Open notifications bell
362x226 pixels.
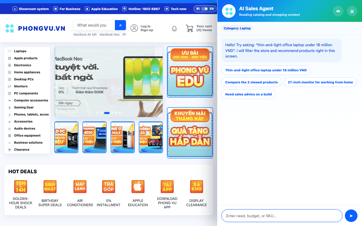[174, 28]
